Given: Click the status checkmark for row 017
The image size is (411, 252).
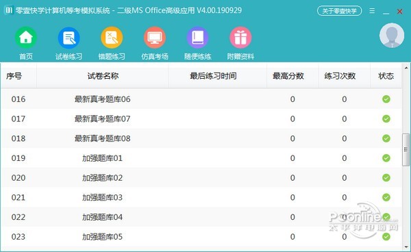Looking at the screenshot, I should pyautogui.click(x=386, y=118).
